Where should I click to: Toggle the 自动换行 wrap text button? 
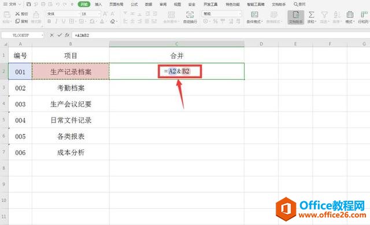coord(190,17)
